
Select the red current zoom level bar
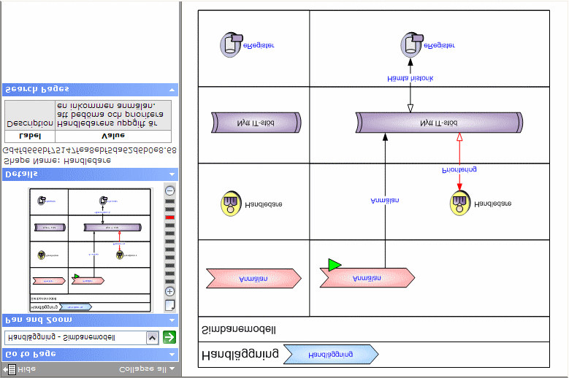tap(170, 217)
